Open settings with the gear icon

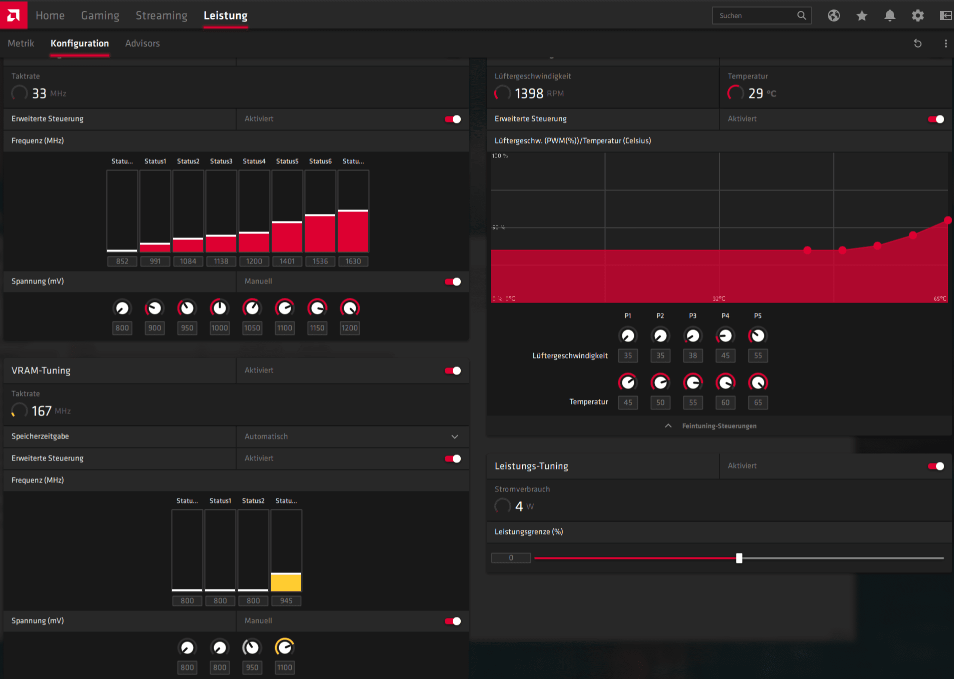coord(917,15)
